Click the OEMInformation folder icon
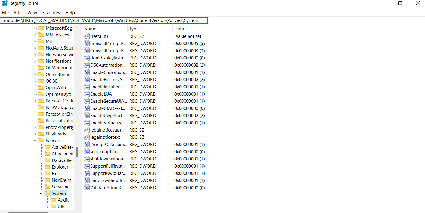Screen dimensions: 425x213 41,68
